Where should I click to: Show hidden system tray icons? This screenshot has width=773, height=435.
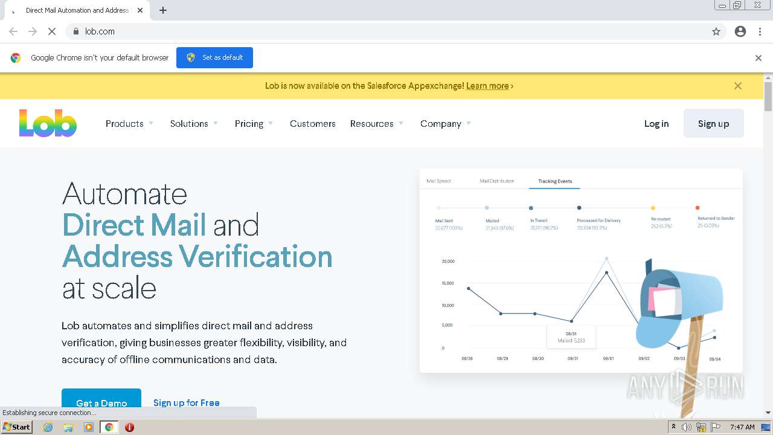673,427
